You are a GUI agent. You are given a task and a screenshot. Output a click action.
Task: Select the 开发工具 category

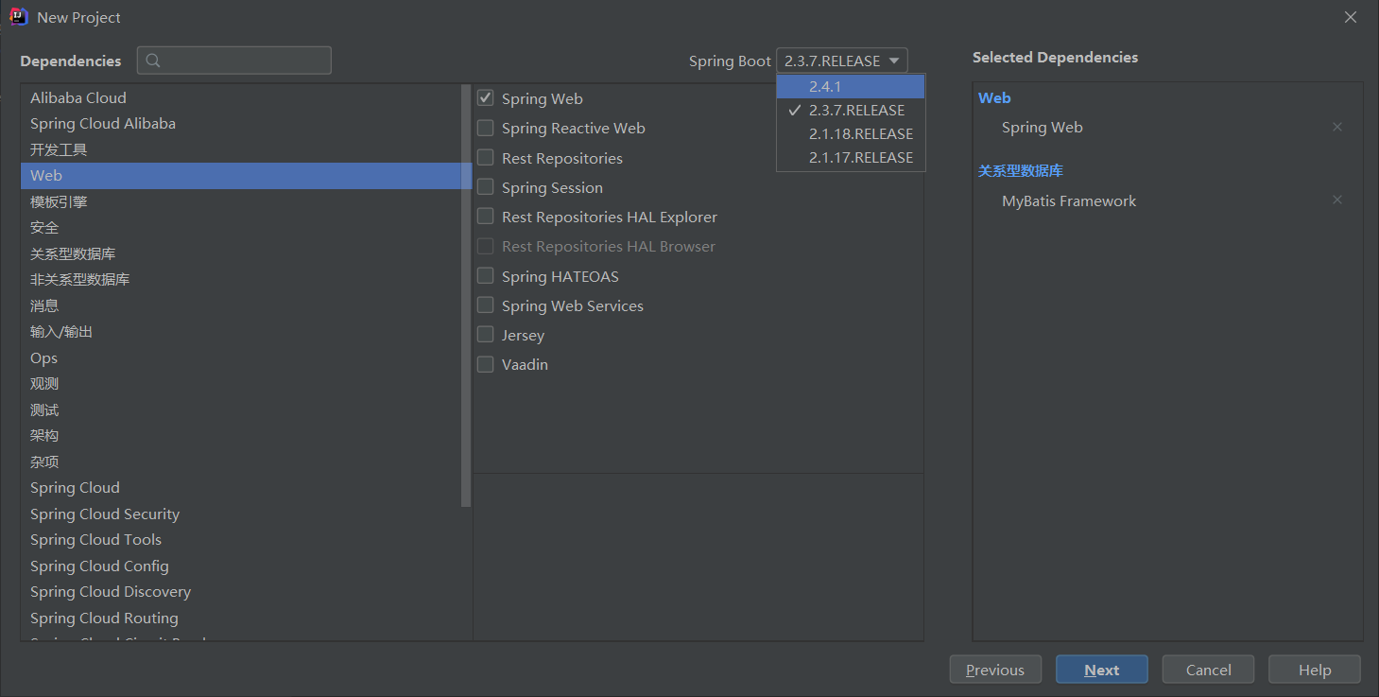[x=59, y=148]
